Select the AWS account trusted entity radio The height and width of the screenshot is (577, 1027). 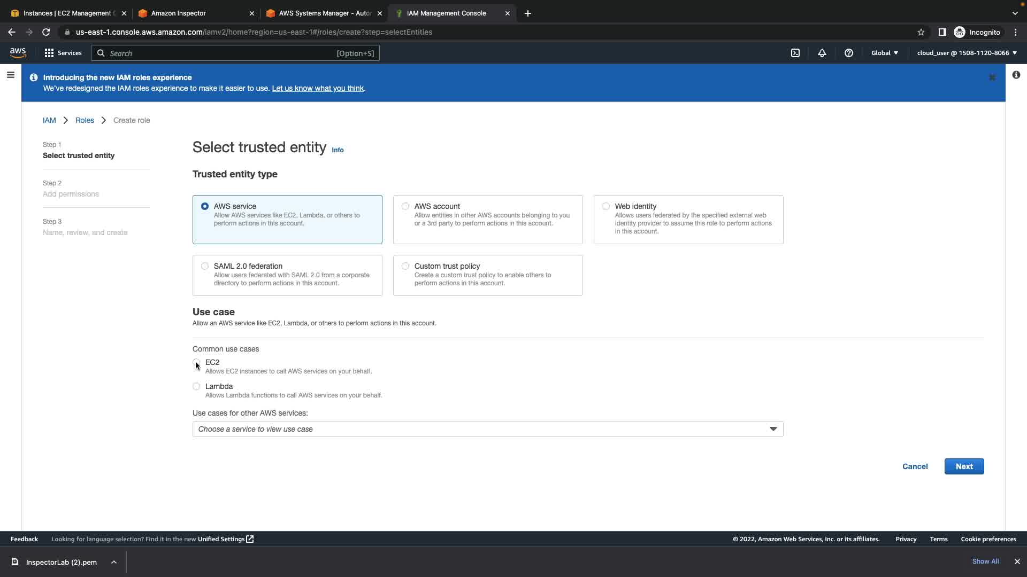405,206
